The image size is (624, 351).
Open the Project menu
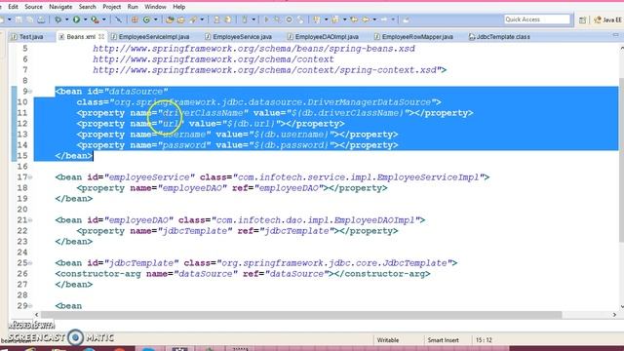pyautogui.click(x=111, y=7)
